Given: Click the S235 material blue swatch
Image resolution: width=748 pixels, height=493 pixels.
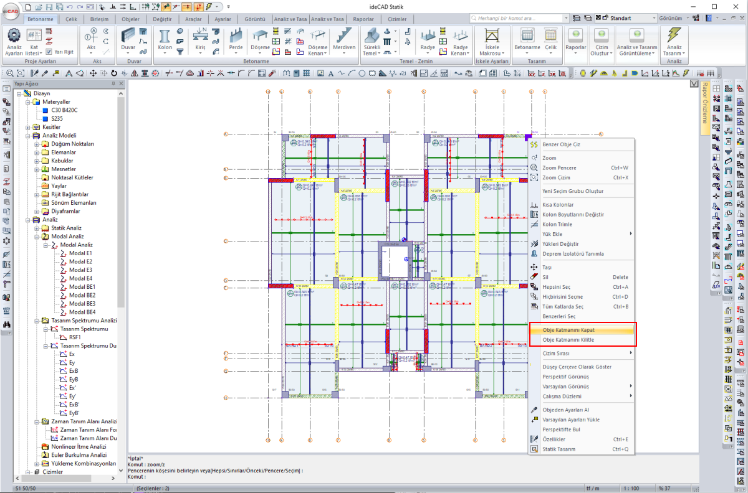Looking at the screenshot, I should tap(45, 118).
